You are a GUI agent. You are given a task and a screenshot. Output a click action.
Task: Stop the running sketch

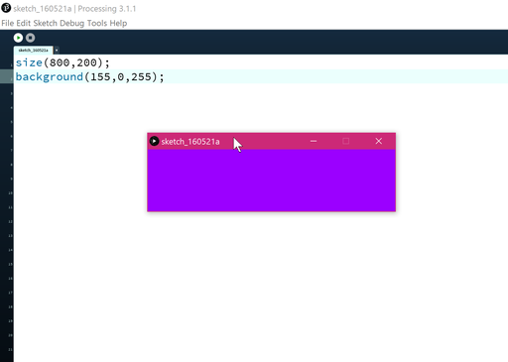[31, 38]
